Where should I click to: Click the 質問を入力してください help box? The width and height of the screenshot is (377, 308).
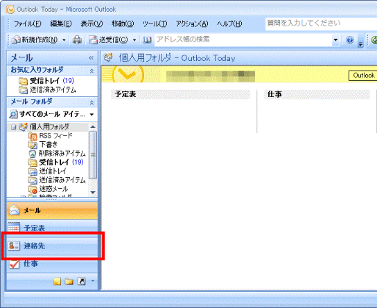coord(321,24)
